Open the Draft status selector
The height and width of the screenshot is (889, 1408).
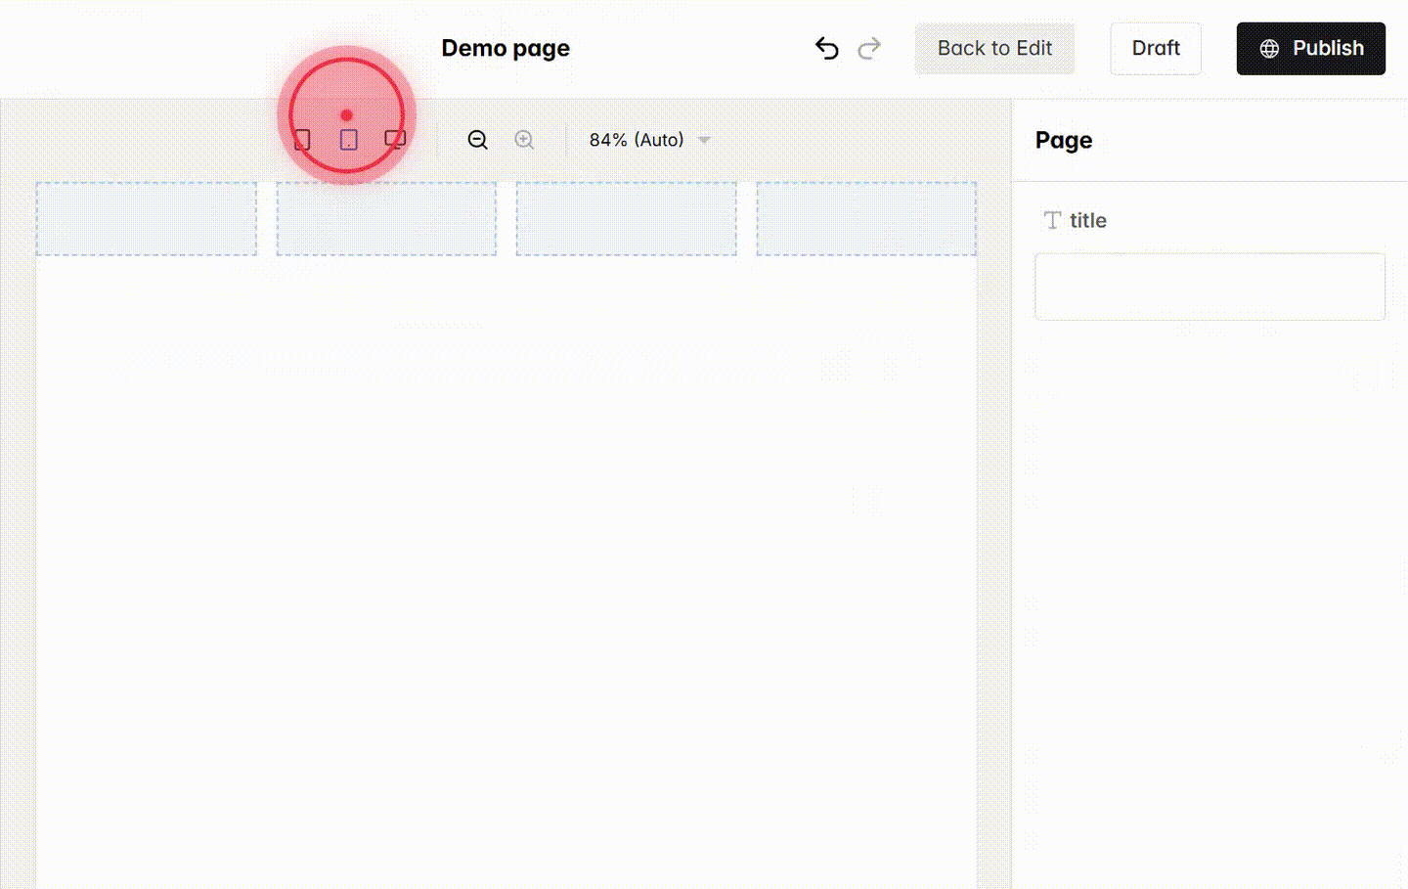click(x=1155, y=48)
